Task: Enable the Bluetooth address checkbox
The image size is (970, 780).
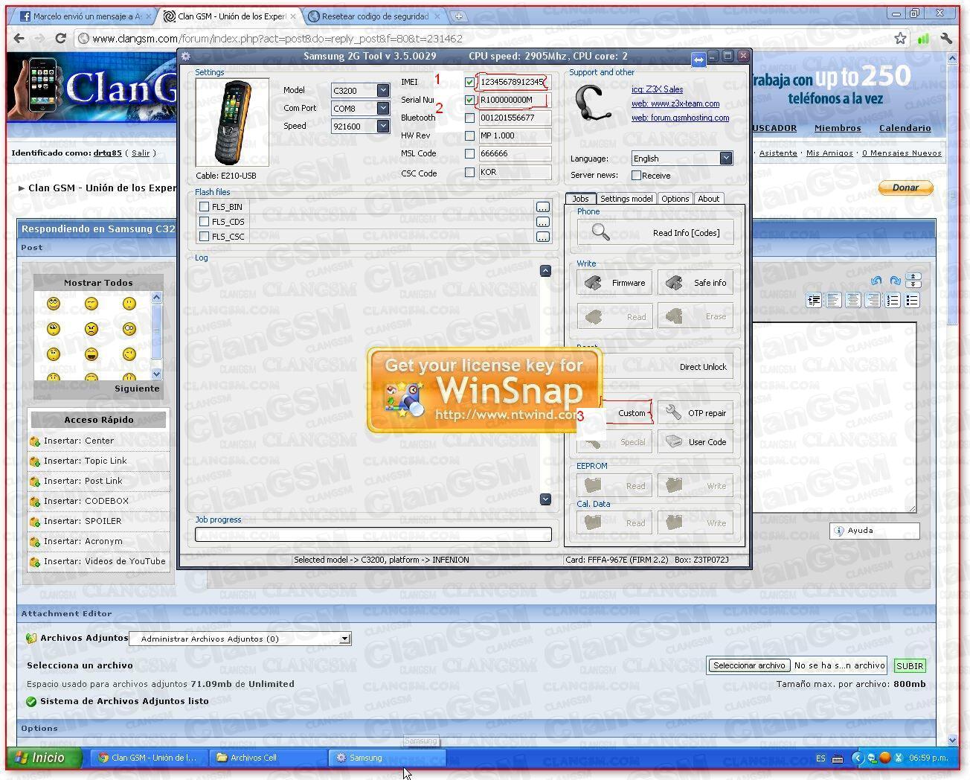Action: tap(469, 118)
